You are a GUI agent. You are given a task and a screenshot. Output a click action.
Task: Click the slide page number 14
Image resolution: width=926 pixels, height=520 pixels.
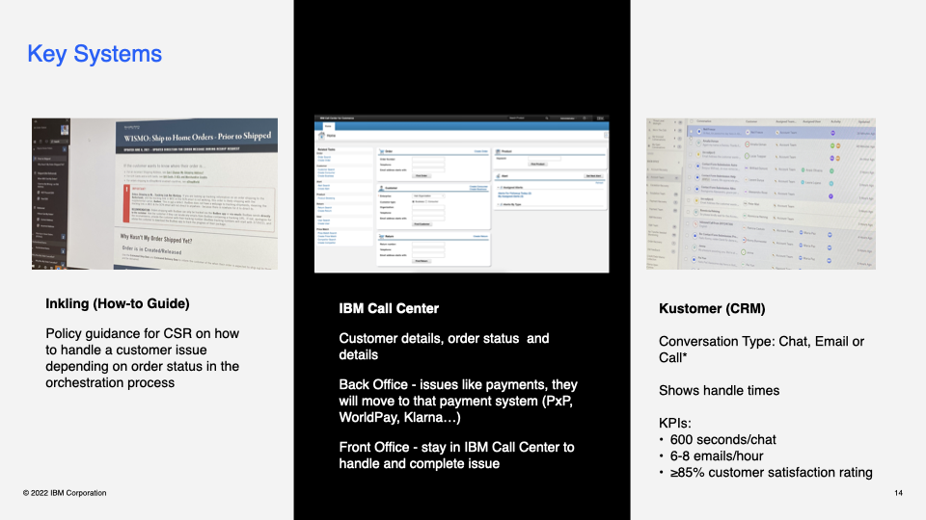[898, 493]
